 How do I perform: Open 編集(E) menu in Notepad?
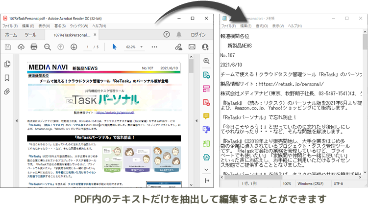[245, 26]
